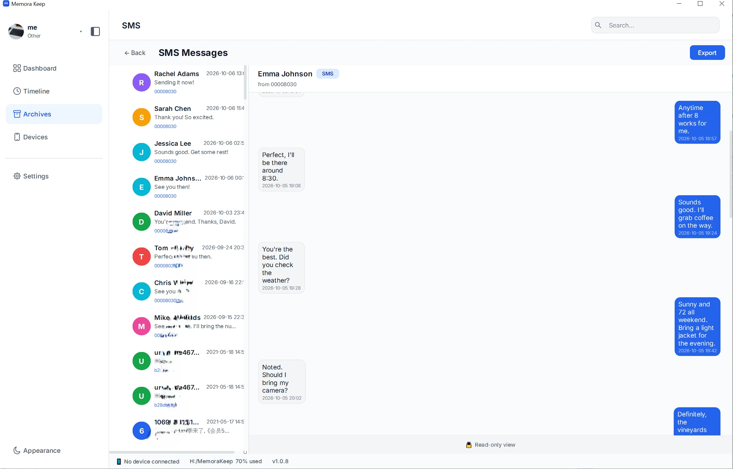Click the horizontal scrollbar below conversation list
The width and height of the screenshot is (733, 469).
tap(172, 452)
